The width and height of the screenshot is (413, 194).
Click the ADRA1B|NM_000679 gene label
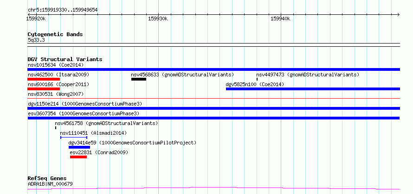50,184
